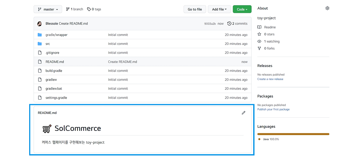Open the master branch dropdown
The height and width of the screenshot is (157, 356).
tap(48, 9)
